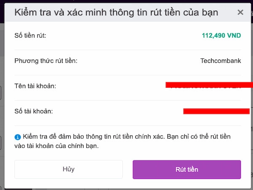Click the notice line vào tài khoản của chính bạn
Viewport: 253px width, 190px height.
[57, 146]
